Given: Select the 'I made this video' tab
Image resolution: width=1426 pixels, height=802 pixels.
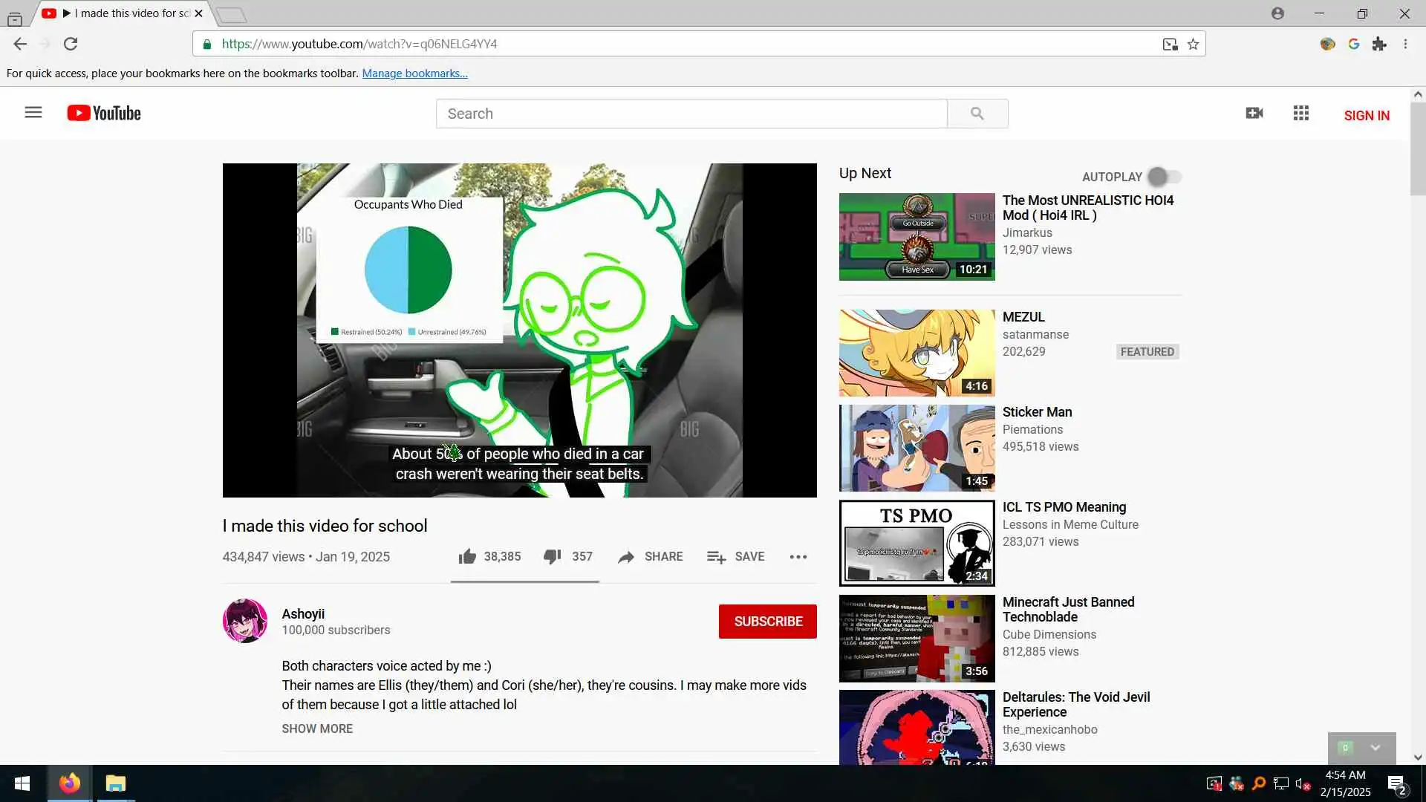Looking at the screenshot, I should click(126, 13).
